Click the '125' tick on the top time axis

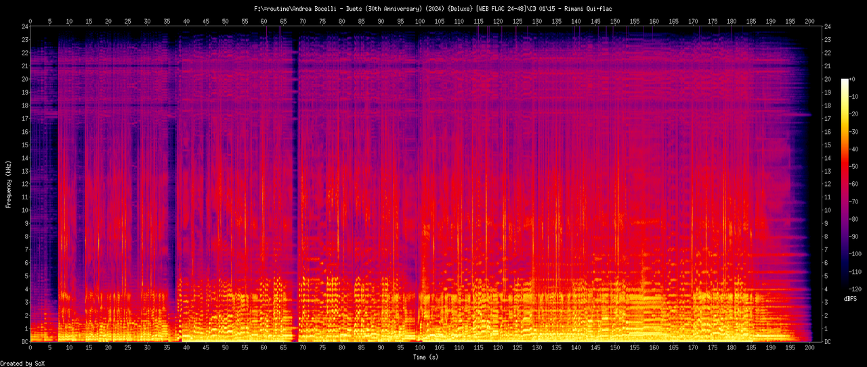tap(517, 22)
